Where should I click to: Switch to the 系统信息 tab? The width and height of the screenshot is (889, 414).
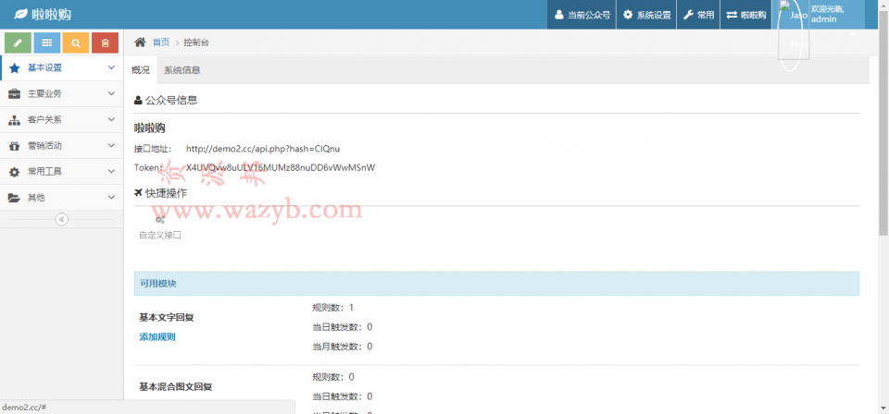(x=182, y=71)
